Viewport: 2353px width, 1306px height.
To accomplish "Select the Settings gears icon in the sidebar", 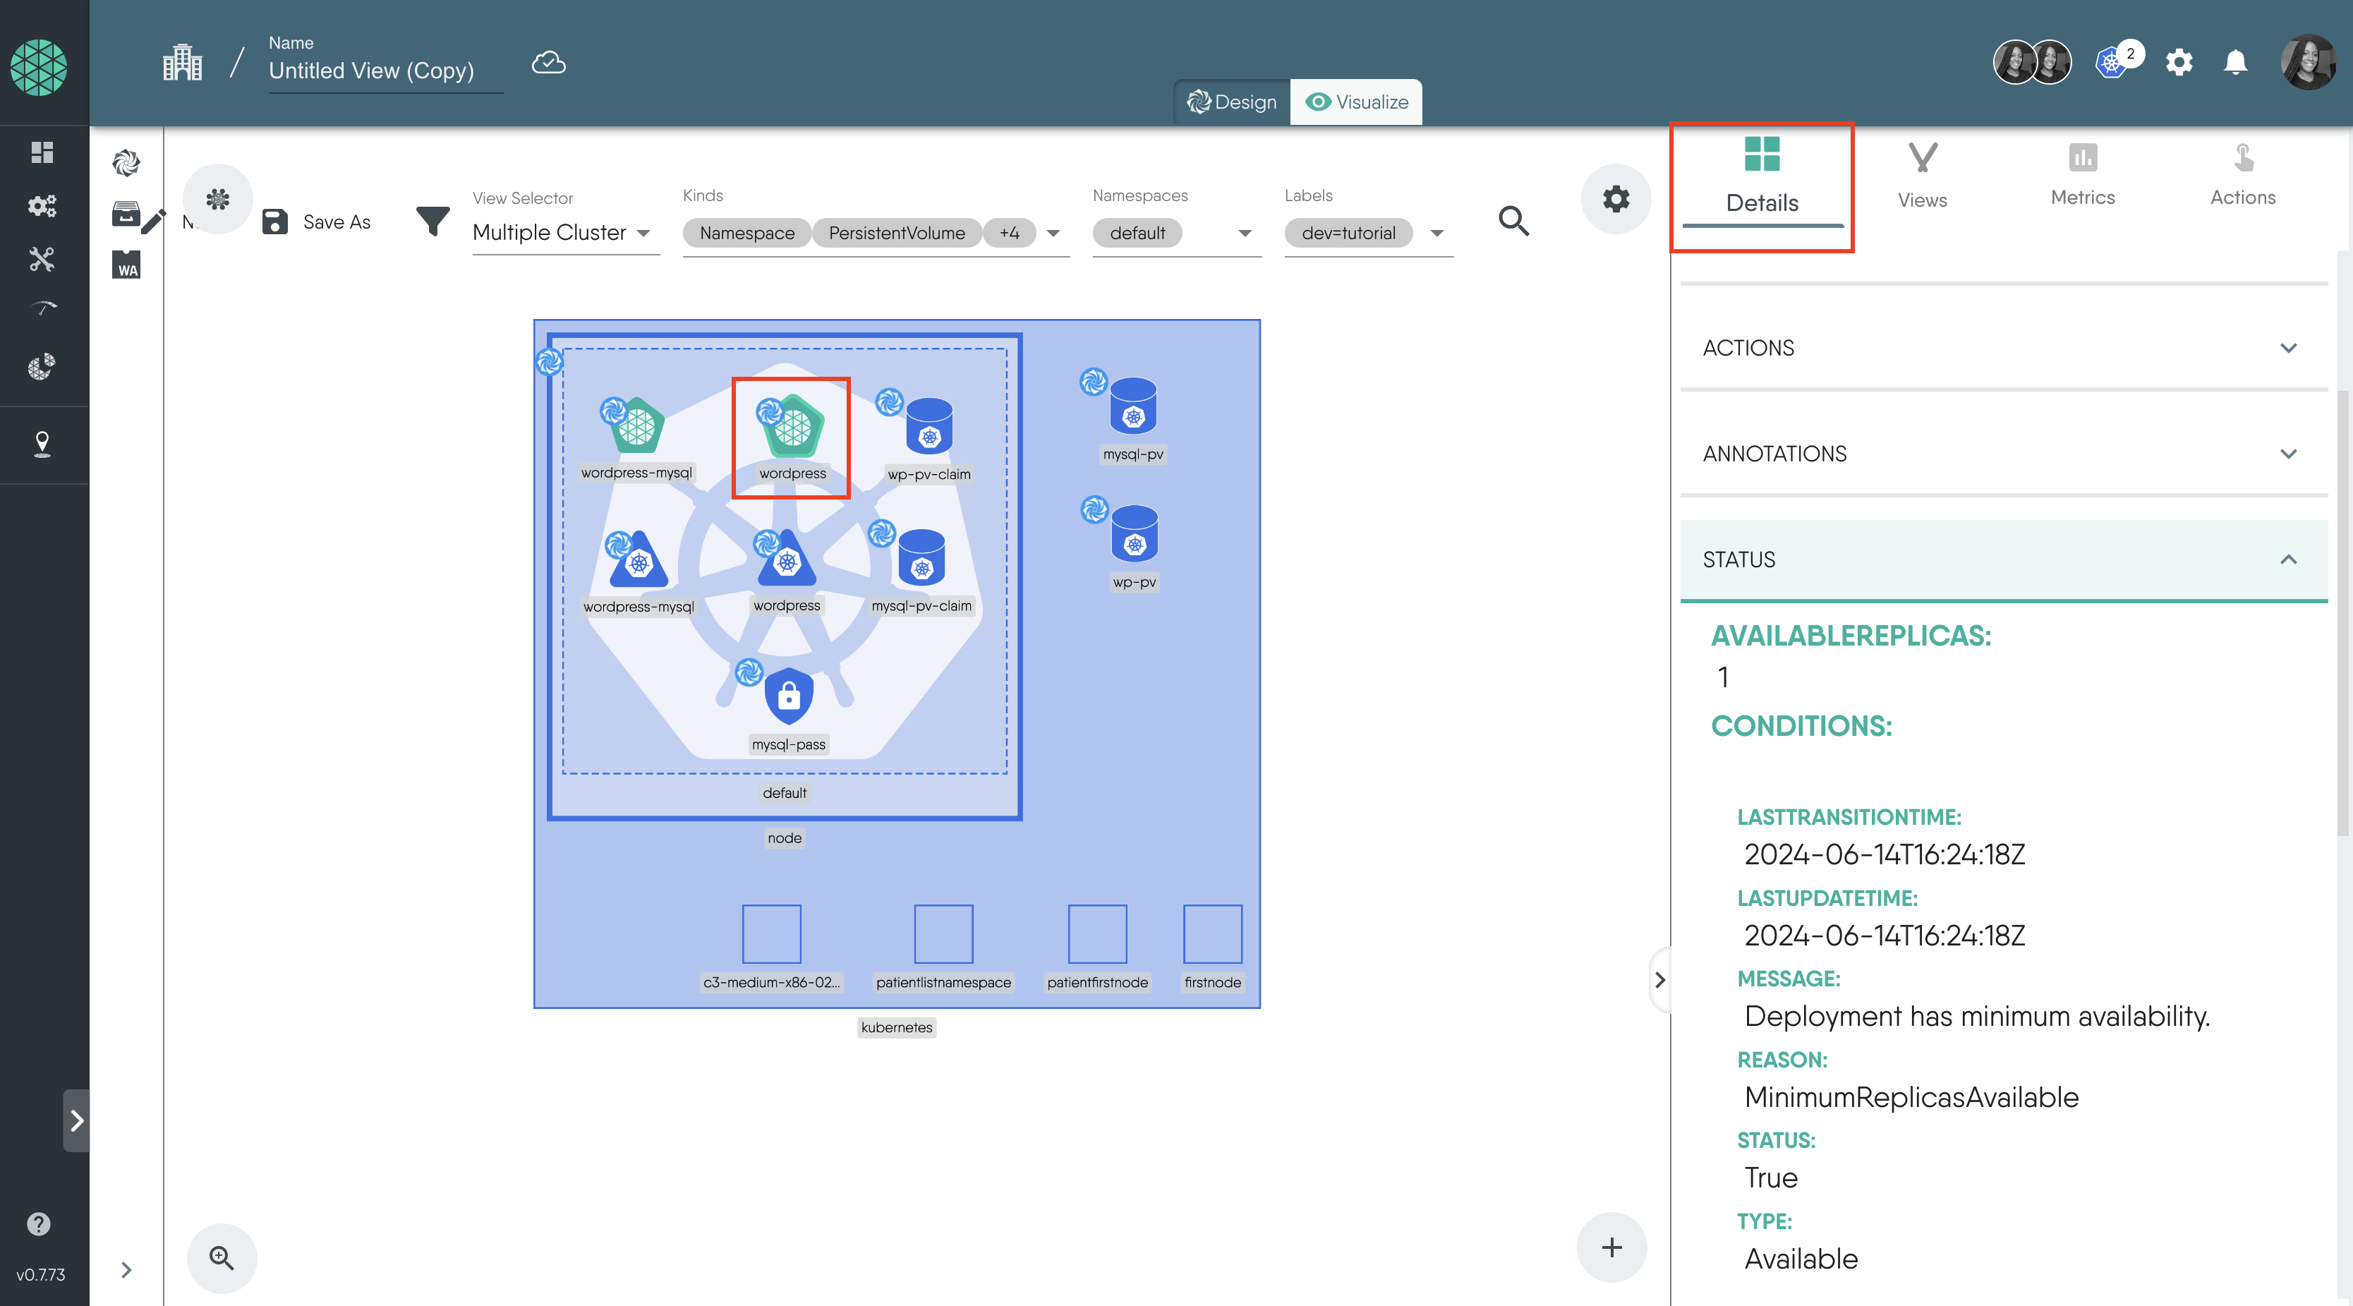I will pyautogui.click(x=43, y=207).
